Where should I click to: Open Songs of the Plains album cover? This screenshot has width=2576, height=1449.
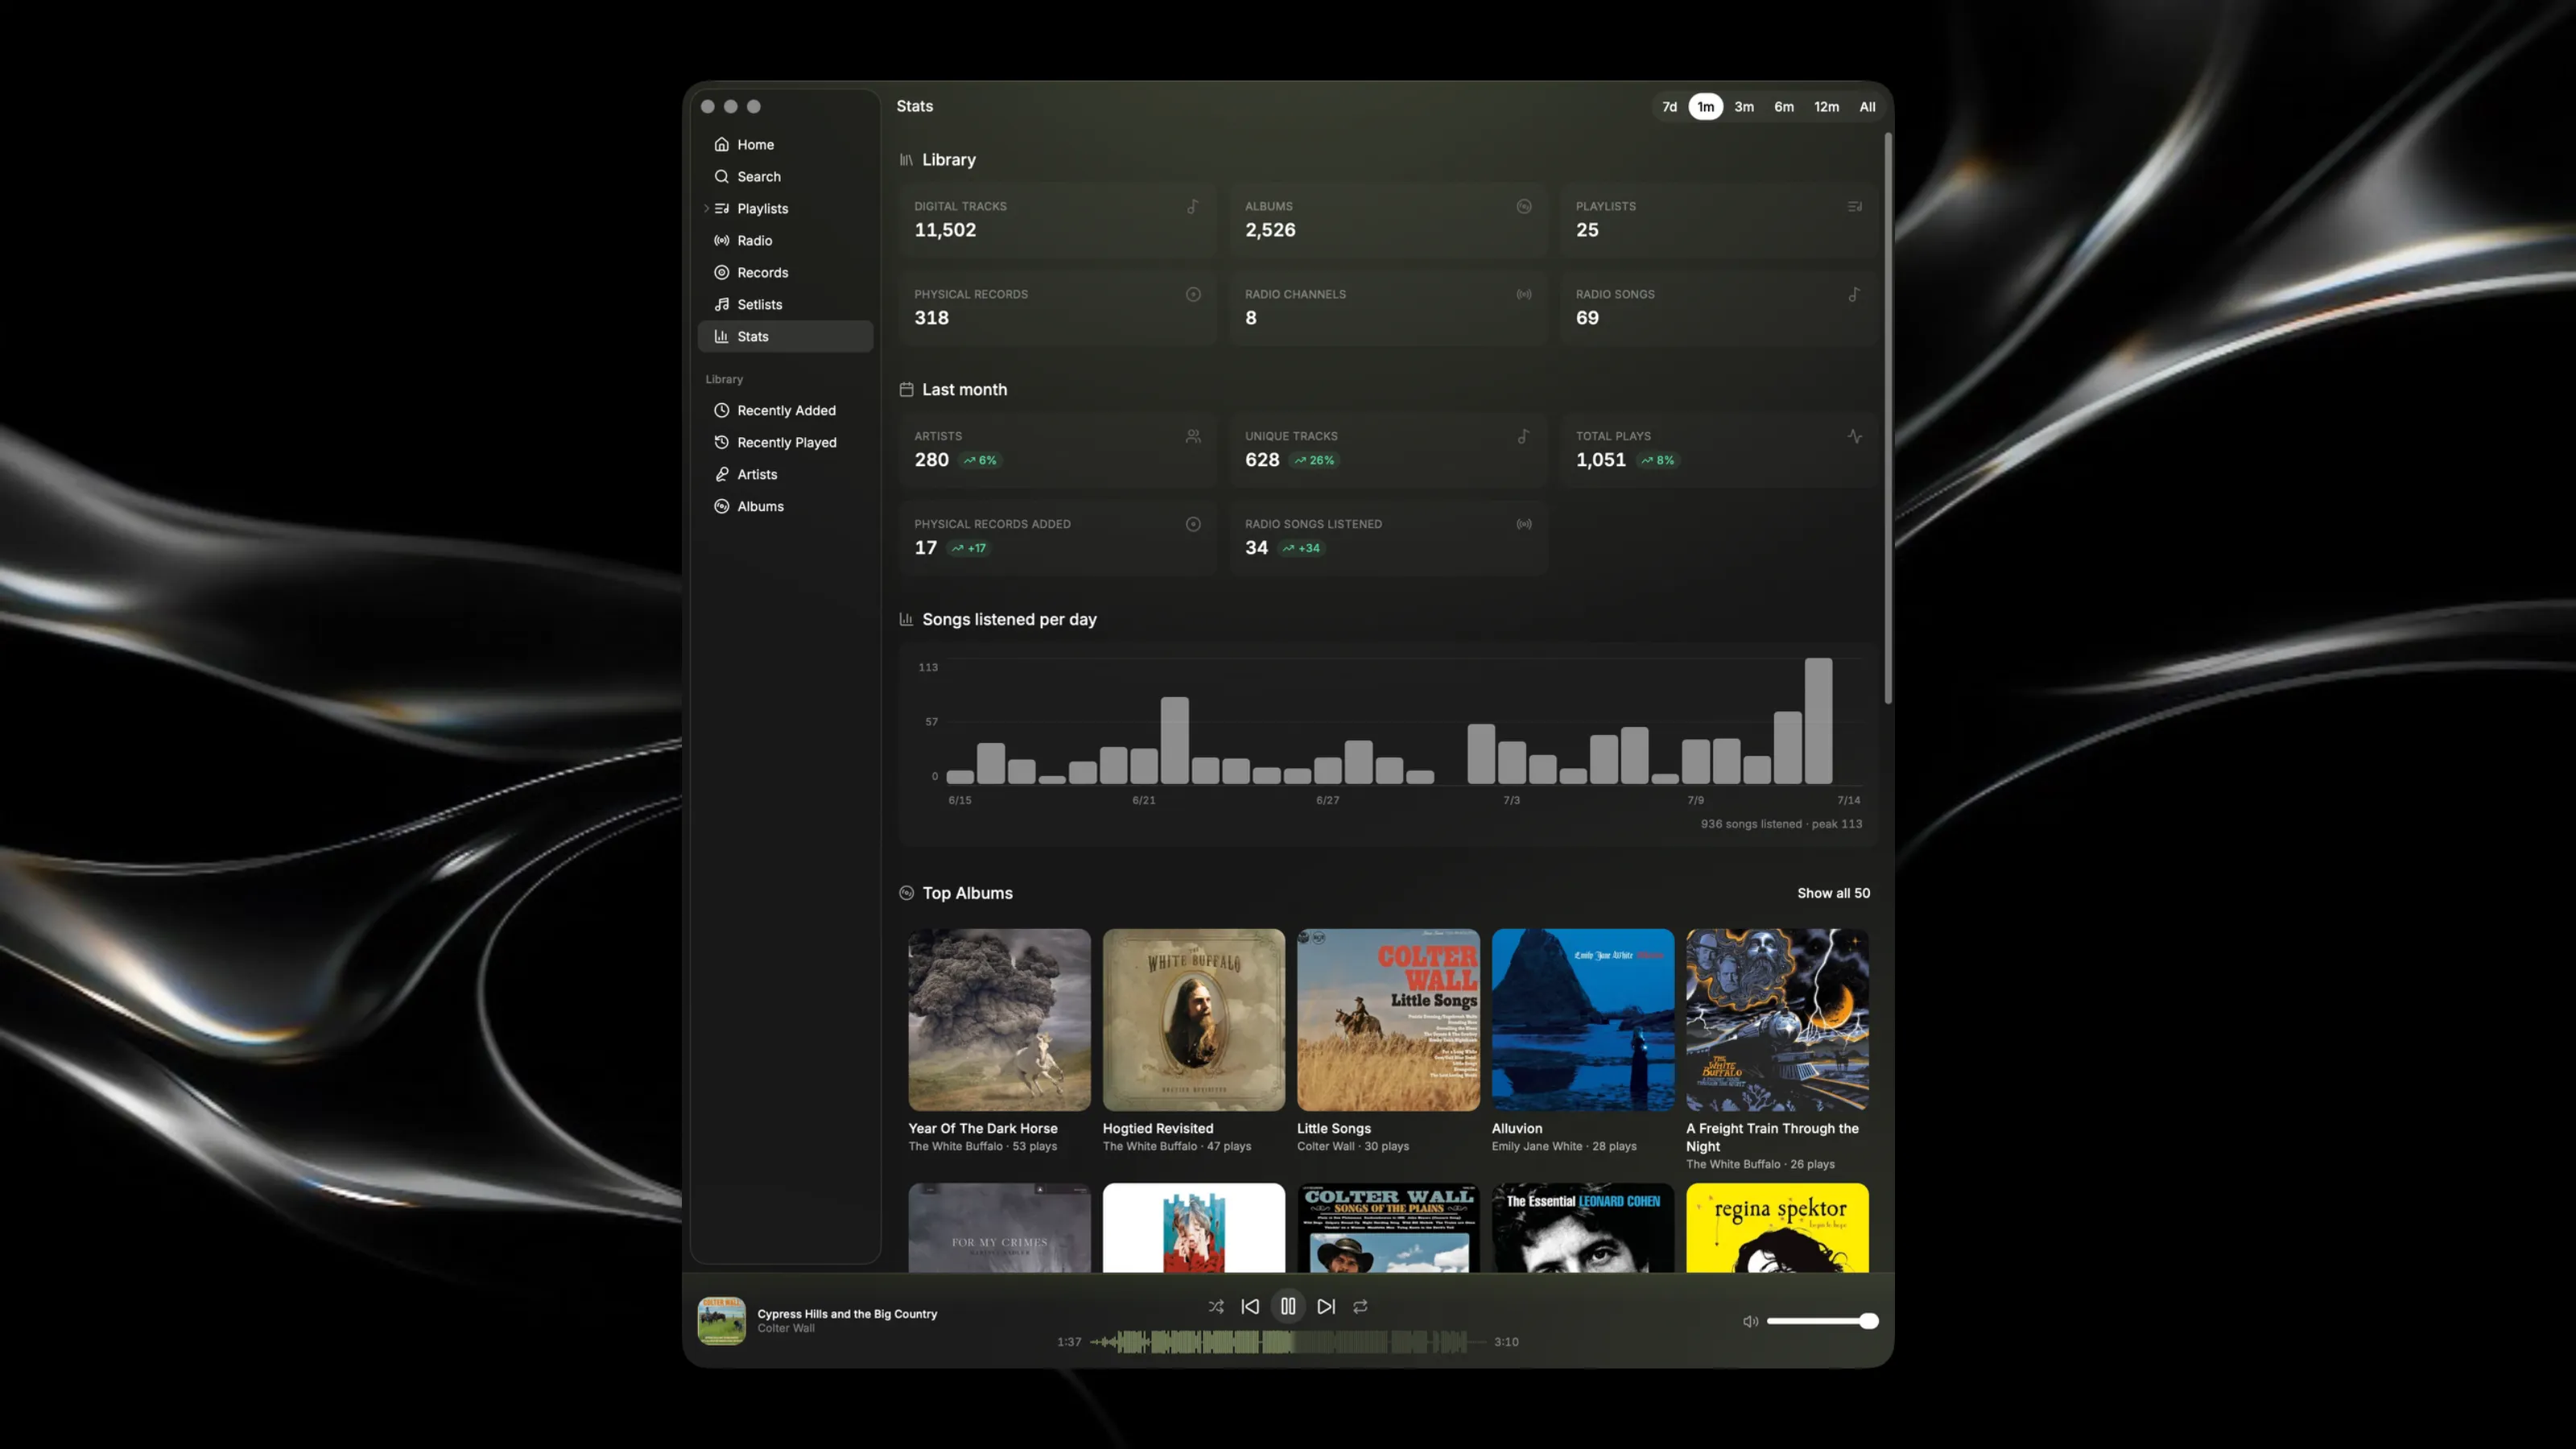click(1388, 1228)
